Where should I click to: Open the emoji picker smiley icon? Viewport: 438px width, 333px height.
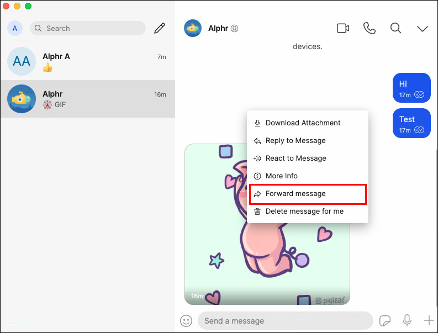pyautogui.click(x=186, y=321)
